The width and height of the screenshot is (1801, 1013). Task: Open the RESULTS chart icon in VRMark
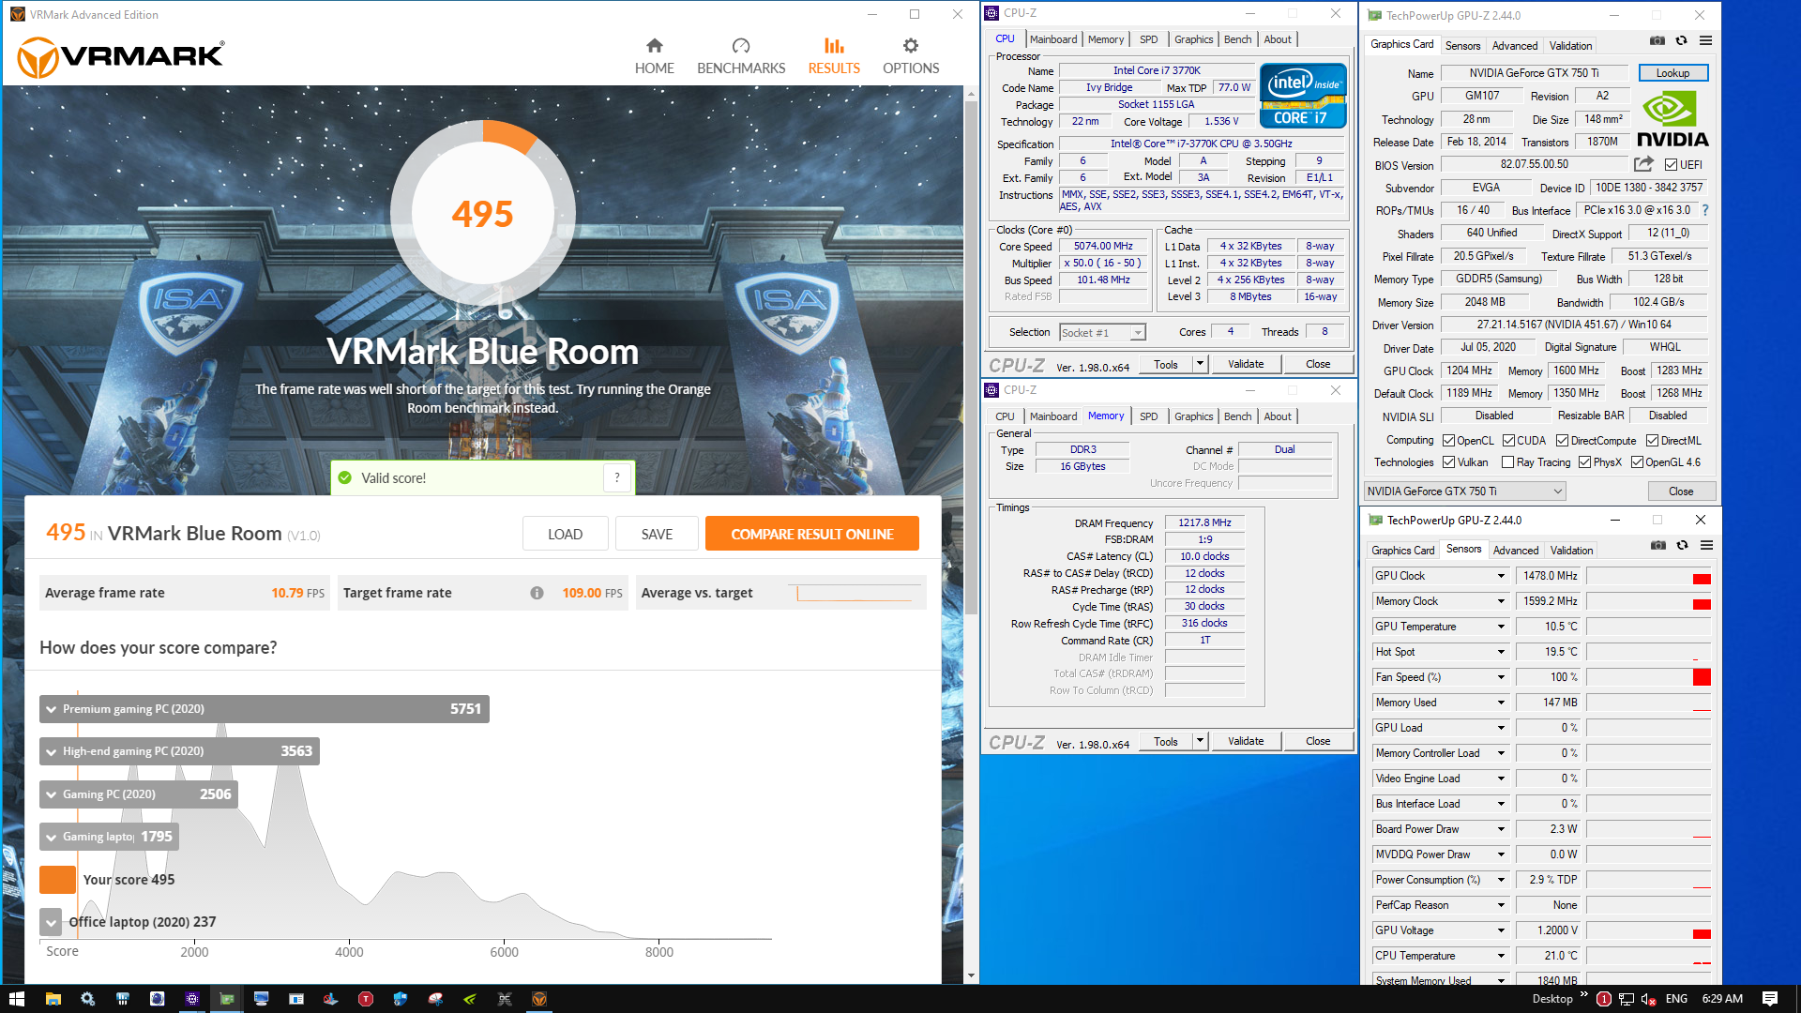(834, 45)
